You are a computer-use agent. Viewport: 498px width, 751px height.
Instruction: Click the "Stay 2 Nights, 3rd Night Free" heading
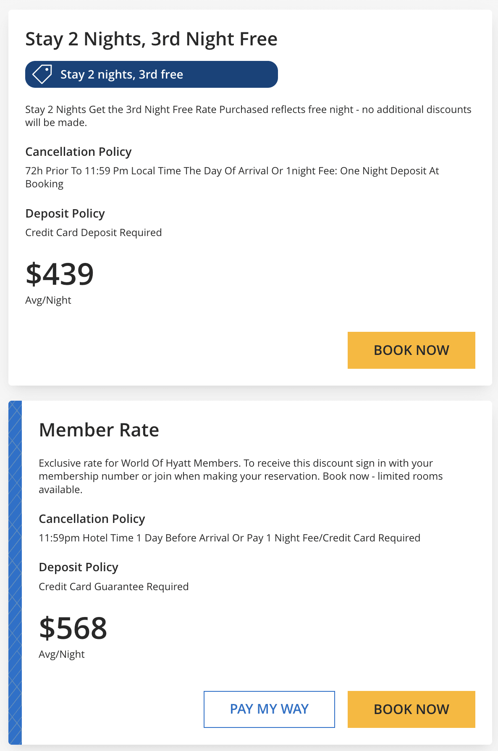tap(151, 39)
